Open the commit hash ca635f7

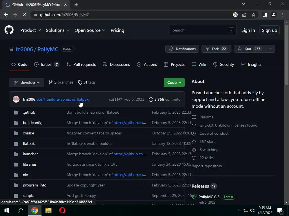(115, 100)
